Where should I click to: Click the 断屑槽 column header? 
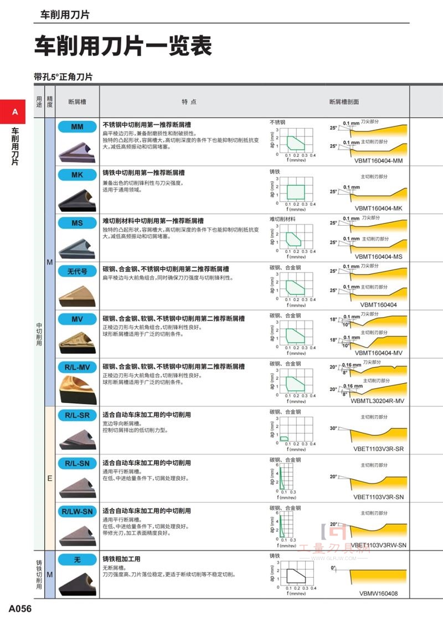pos(77,102)
